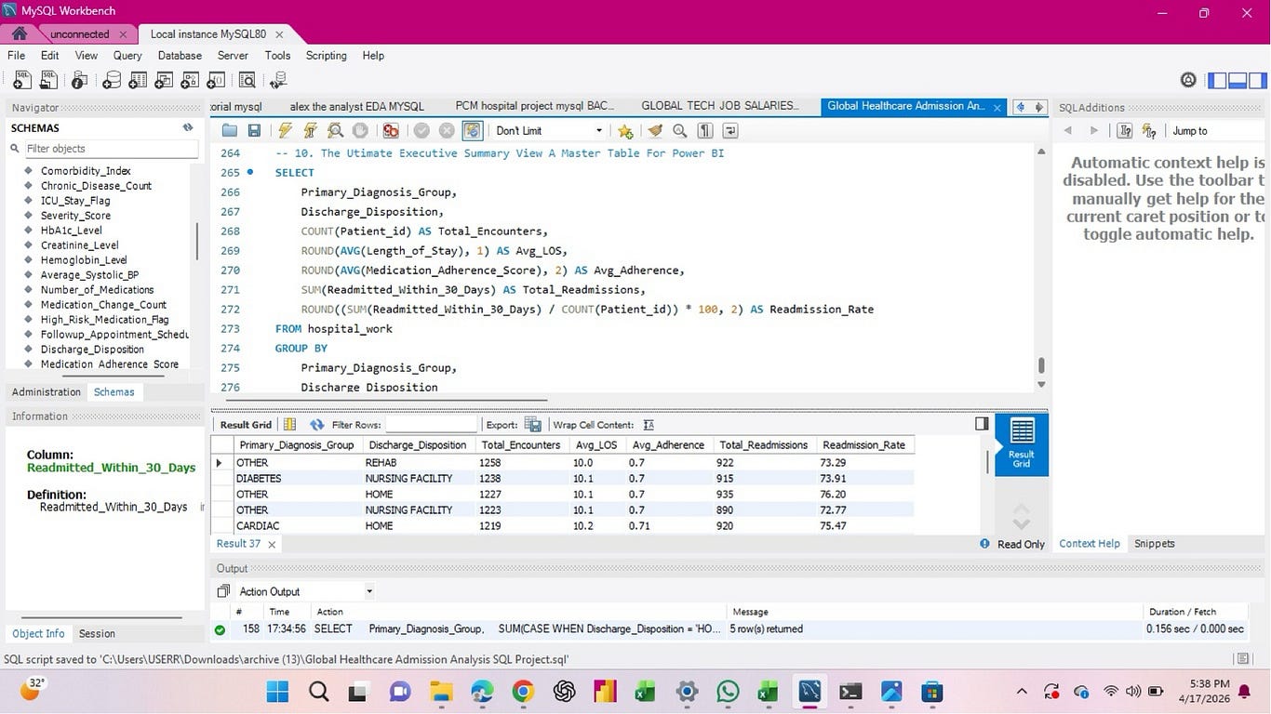Screen dimensions: 1271x714
Task: Toggle the Result Grid side panel button
Action: pyautogui.click(x=981, y=424)
